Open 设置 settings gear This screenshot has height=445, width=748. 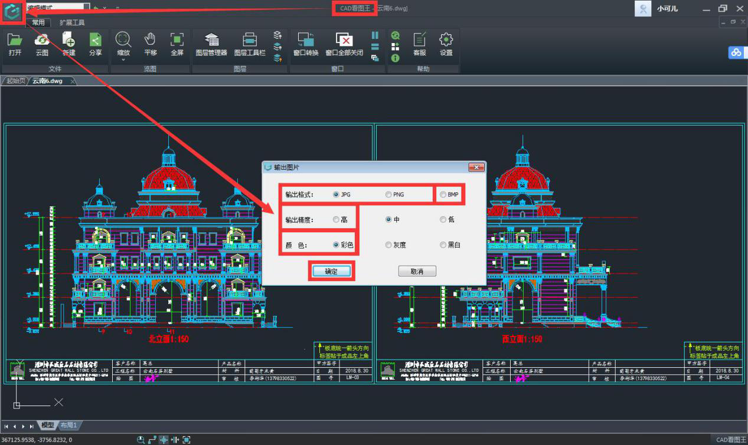coord(446,41)
